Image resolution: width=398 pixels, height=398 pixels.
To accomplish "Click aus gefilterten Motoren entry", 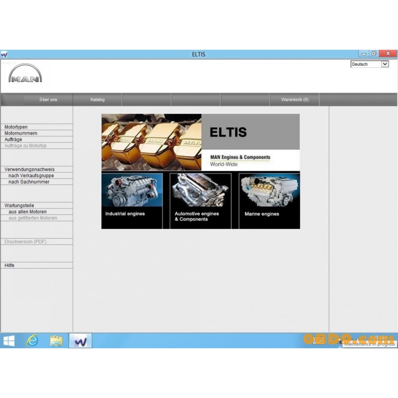I will [36, 218].
